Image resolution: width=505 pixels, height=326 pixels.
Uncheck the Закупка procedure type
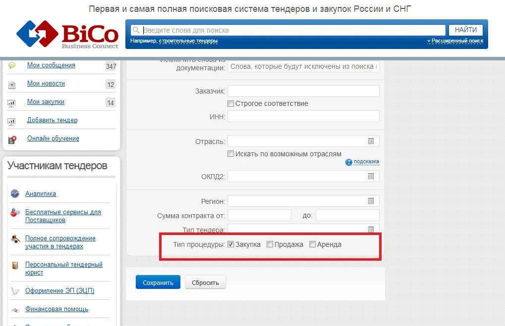click(x=230, y=244)
